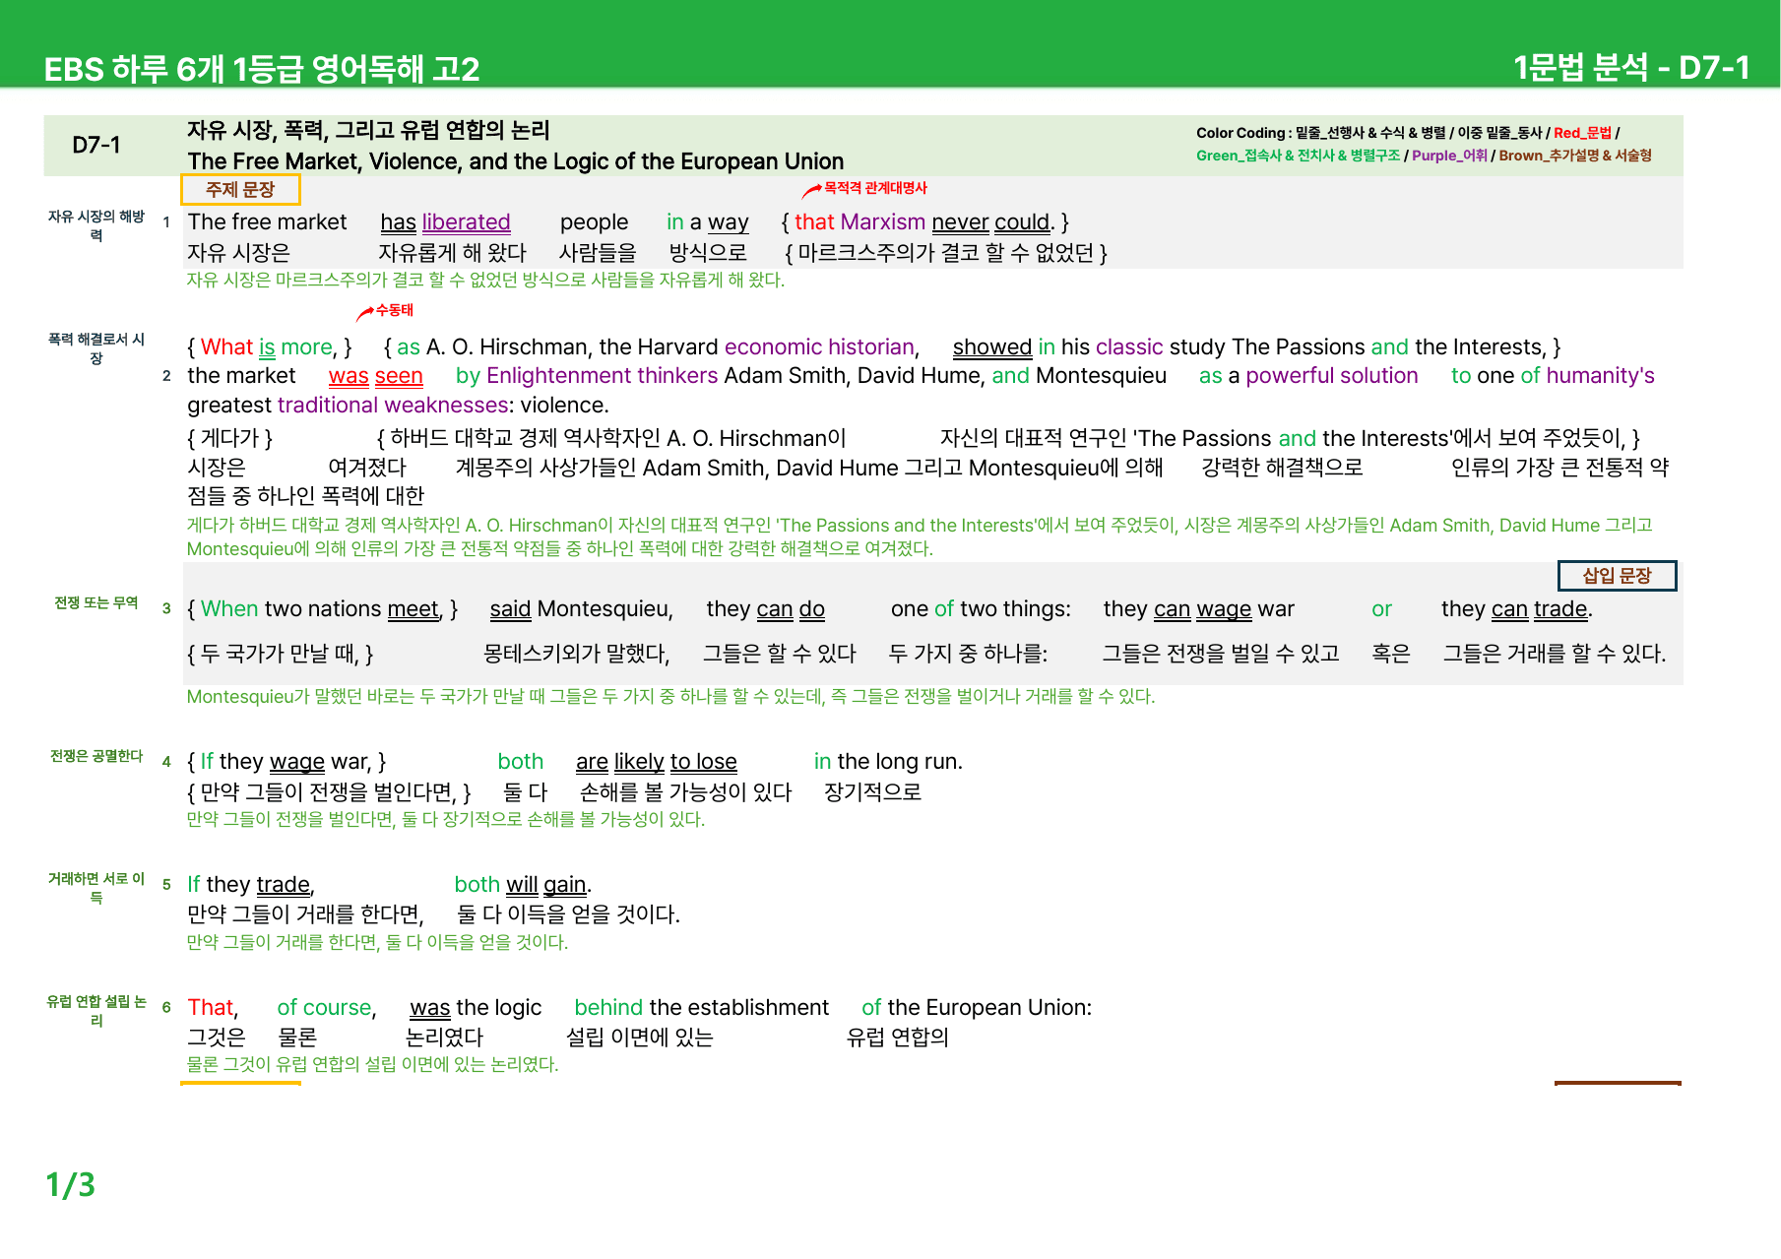Click the sidebar note '거래하면 서로 이득'
1781x1259 pixels.
click(96, 888)
